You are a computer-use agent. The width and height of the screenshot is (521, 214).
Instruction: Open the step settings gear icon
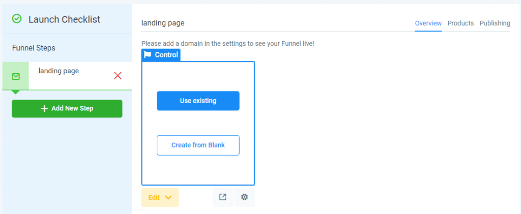pyautogui.click(x=245, y=197)
